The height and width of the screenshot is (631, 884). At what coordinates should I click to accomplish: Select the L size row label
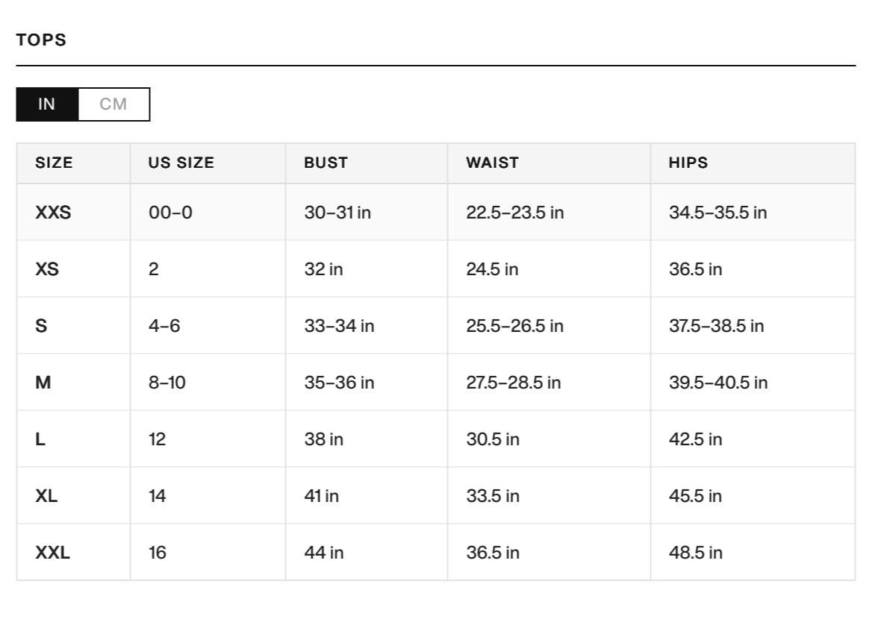40,439
